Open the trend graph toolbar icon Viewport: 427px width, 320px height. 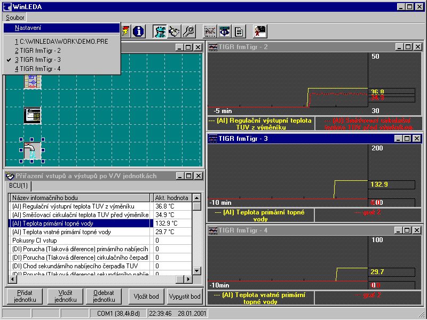point(210,31)
